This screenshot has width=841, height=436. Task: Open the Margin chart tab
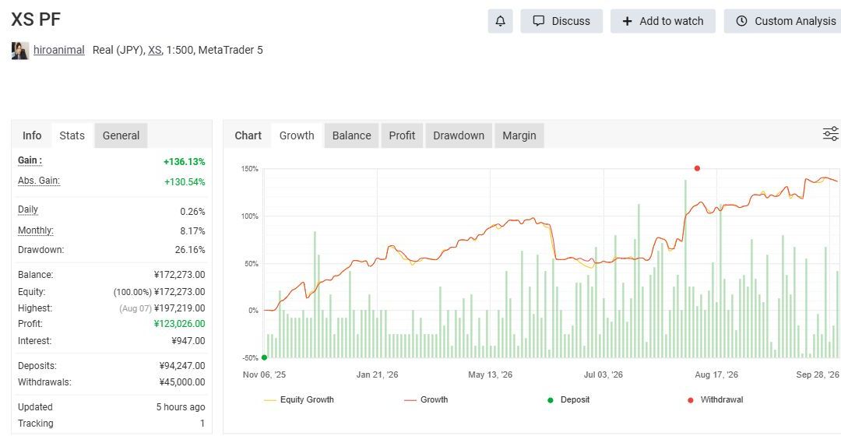[519, 135]
